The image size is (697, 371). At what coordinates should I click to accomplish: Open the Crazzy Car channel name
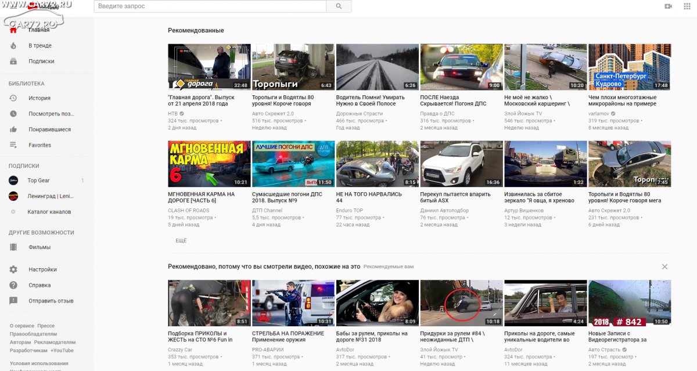click(x=180, y=350)
